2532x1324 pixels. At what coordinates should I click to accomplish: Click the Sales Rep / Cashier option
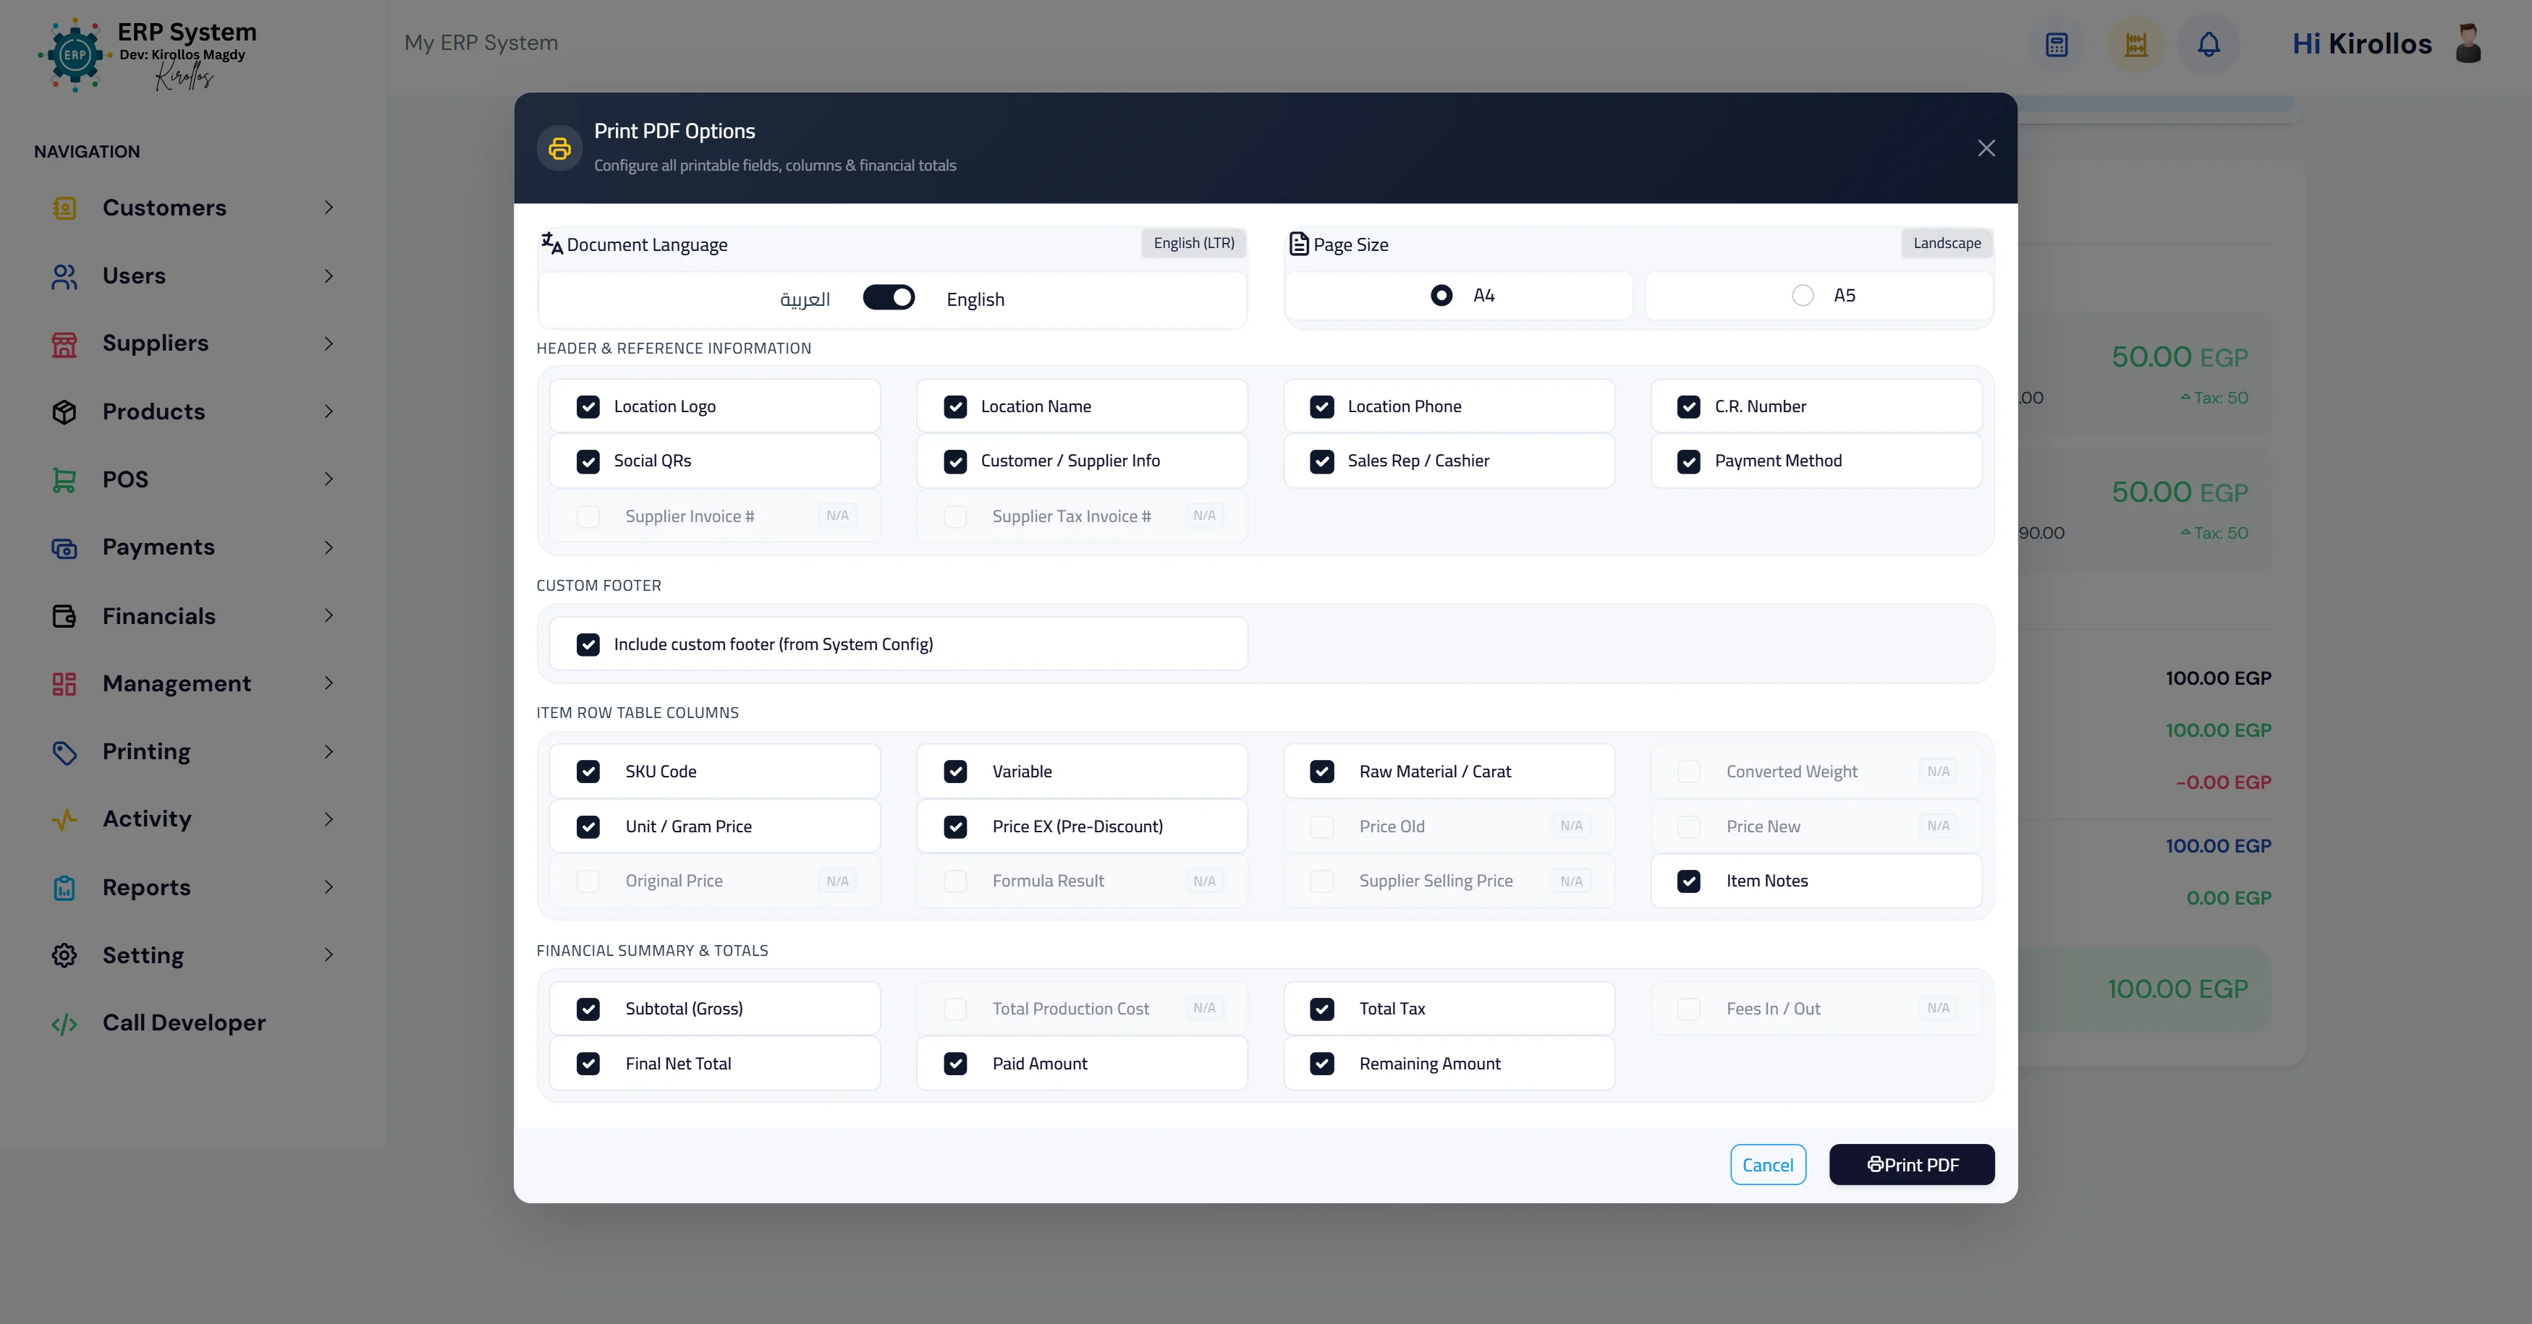(1449, 461)
